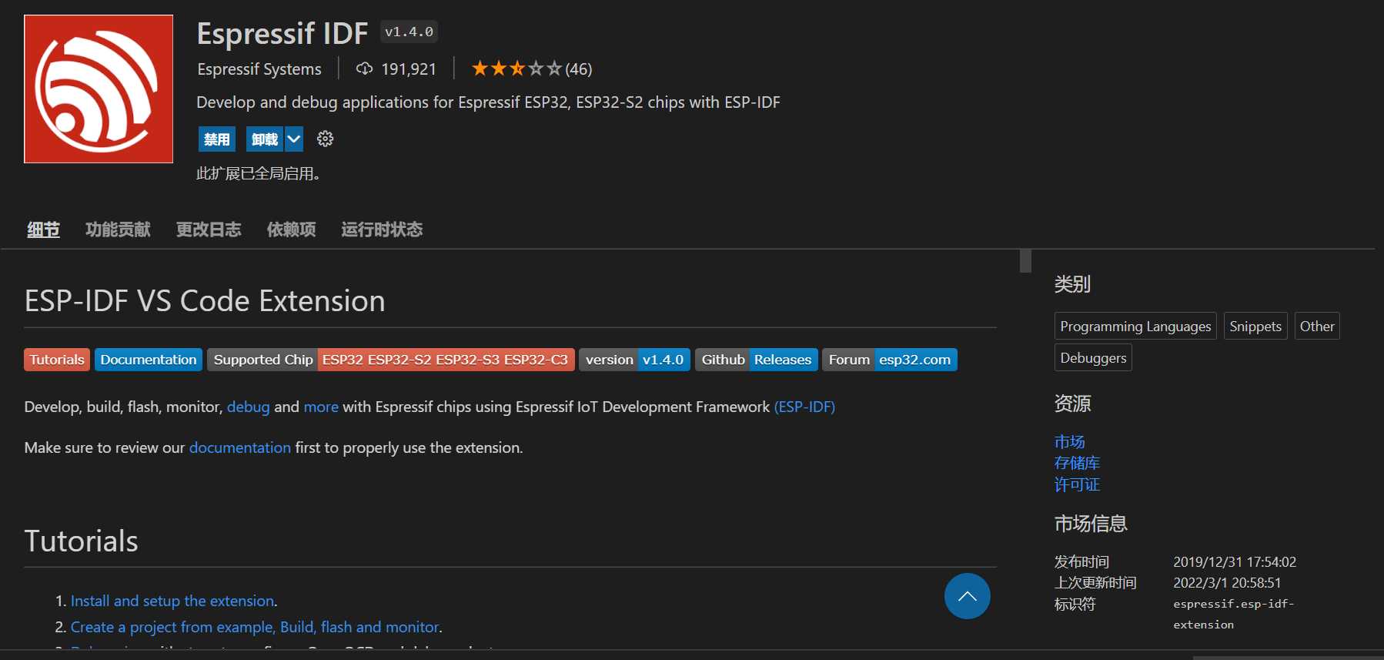
Task: Click the readme vertical scrollbar thumb
Action: pos(1025,260)
